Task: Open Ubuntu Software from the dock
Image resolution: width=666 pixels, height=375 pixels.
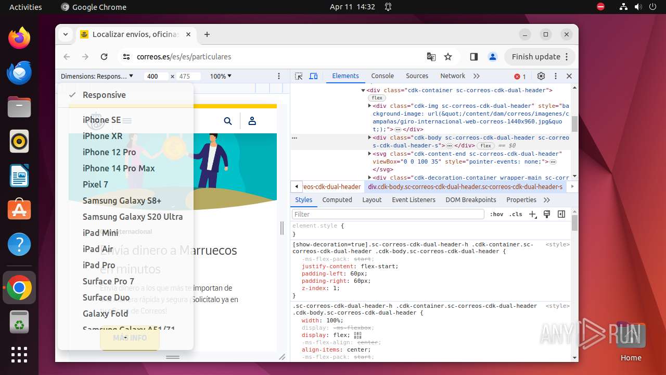Action: tap(19, 210)
